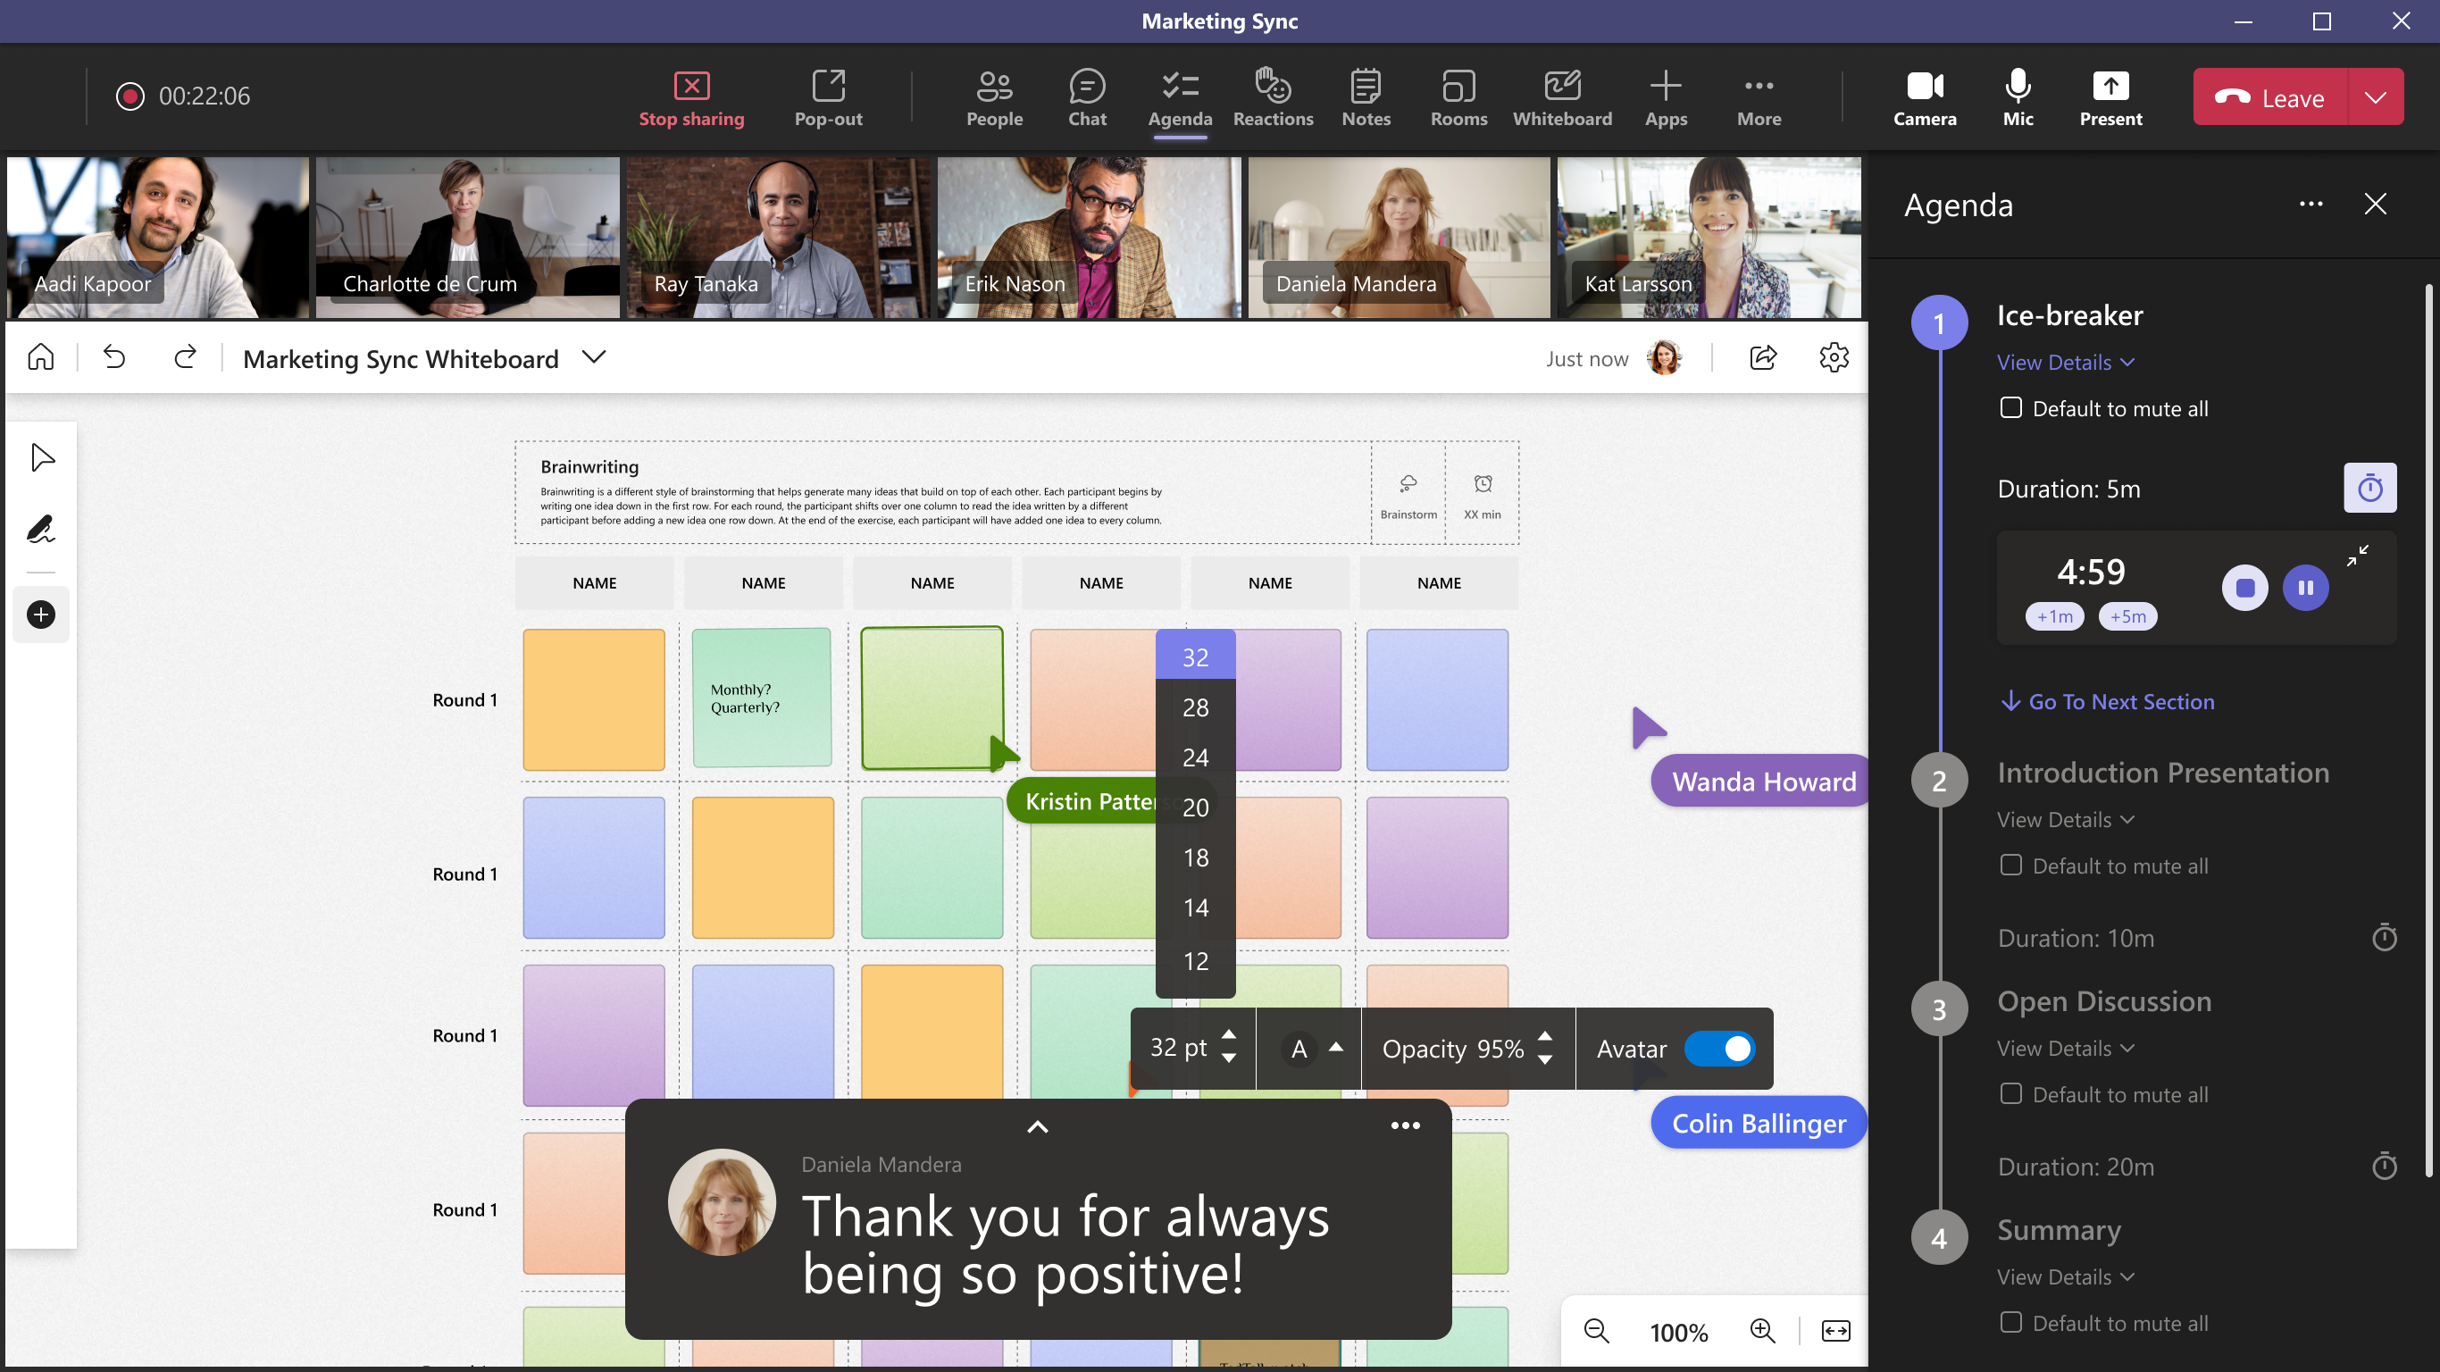This screenshot has height=1372, width=2440.
Task: Open Agenda panel more options
Action: coord(2310,204)
